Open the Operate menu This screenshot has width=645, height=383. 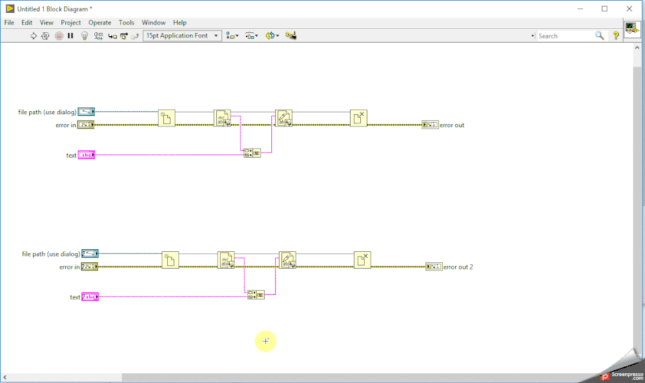coord(100,23)
